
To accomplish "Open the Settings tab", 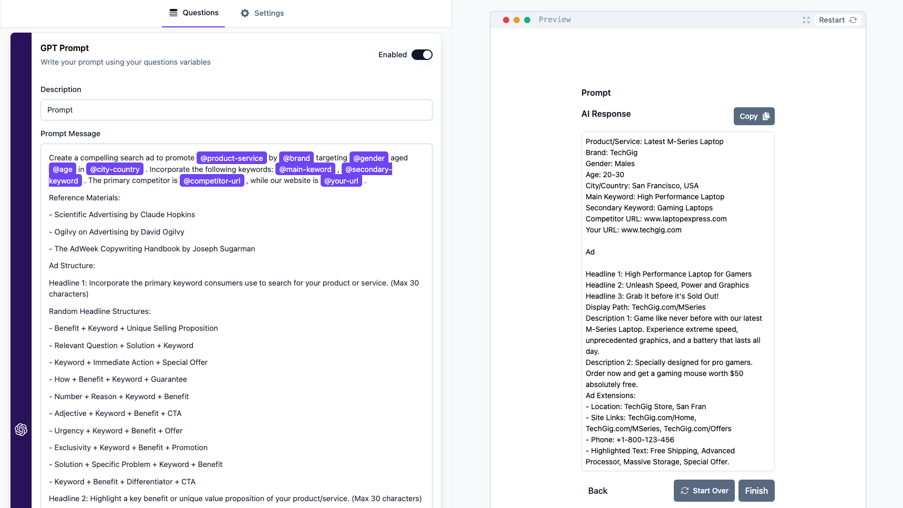I will (x=262, y=13).
